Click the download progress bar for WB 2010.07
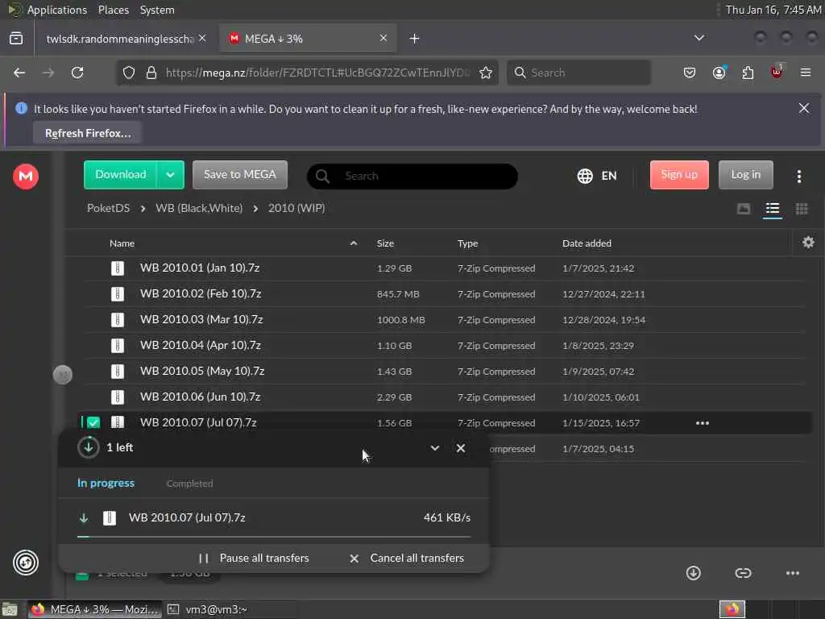825x619 pixels. (274, 536)
